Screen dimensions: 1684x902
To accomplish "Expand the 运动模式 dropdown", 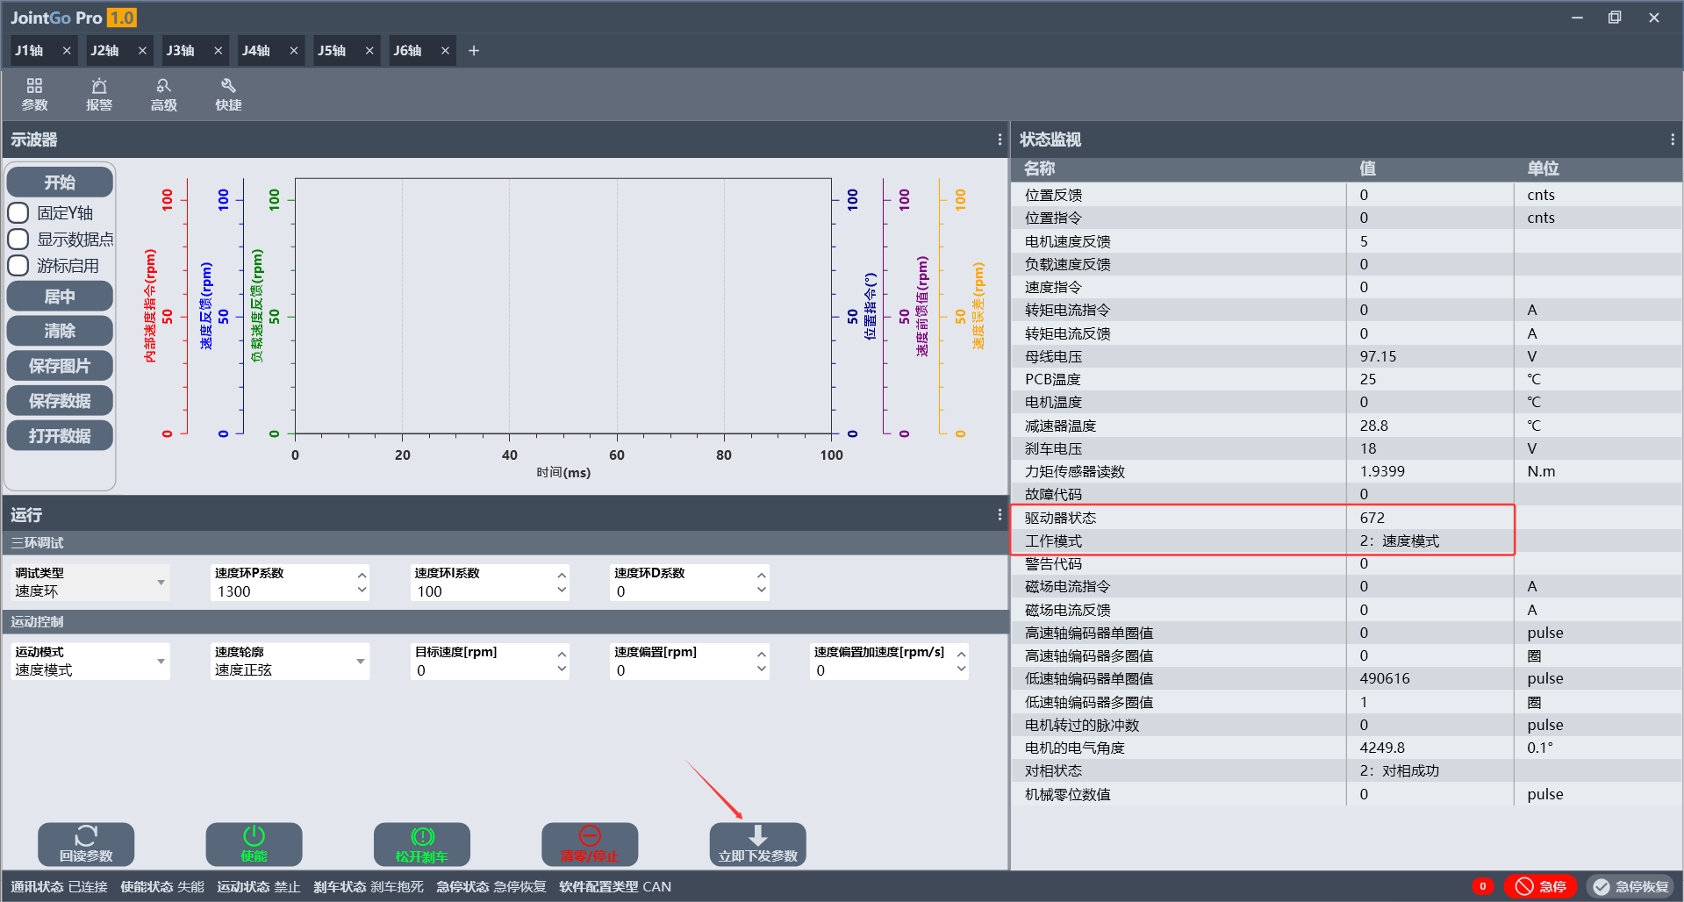I will coord(161,662).
